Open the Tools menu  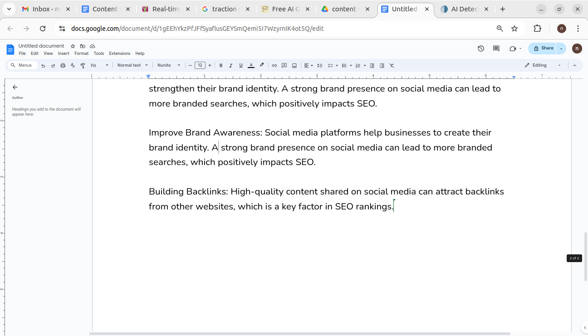99,54
